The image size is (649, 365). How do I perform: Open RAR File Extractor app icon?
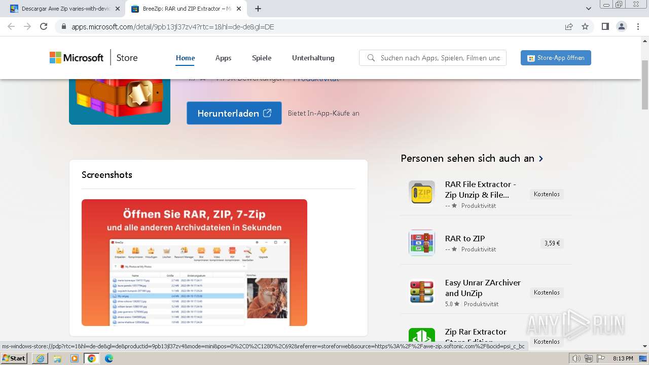click(x=422, y=194)
